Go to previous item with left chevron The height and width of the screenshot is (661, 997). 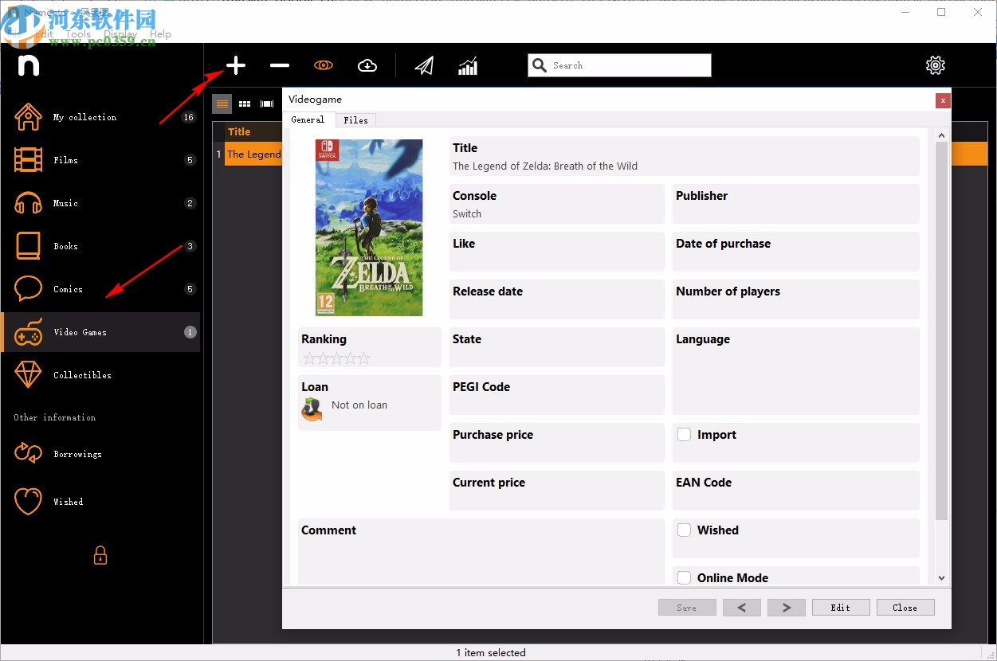pyautogui.click(x=742, y=608)
